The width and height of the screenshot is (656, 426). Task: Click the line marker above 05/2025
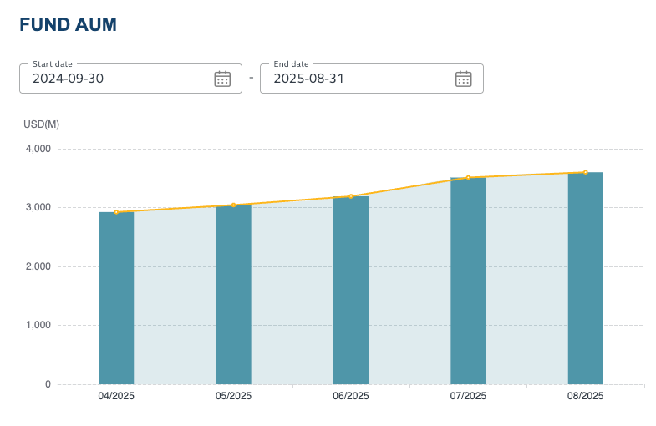click(233, 205)
